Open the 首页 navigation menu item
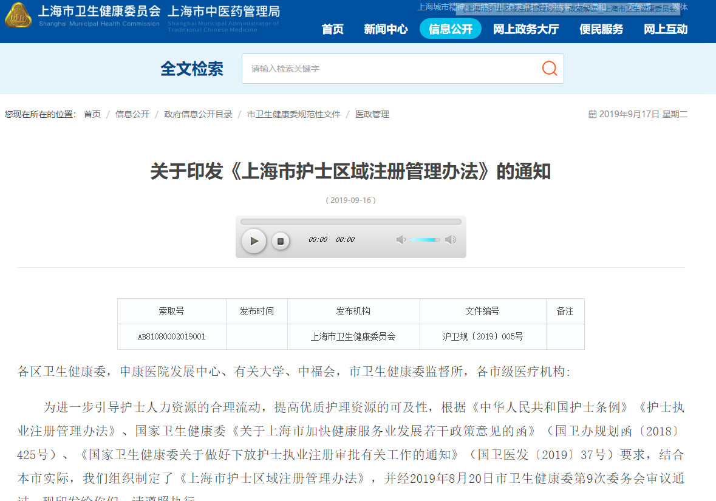The image size is (716, 501). point(332,29)
